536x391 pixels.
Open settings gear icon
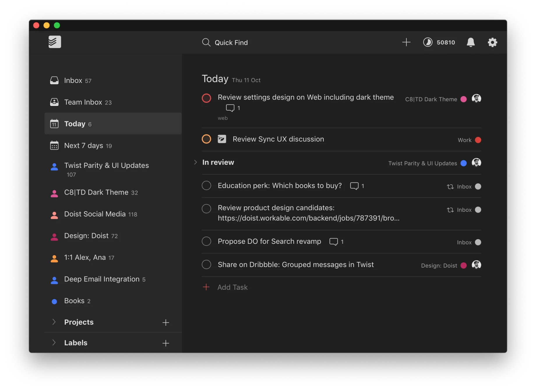[x=492, y=42]
